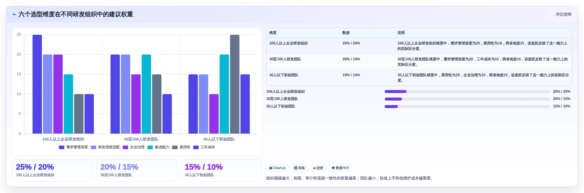Click the 100人以上企业研发组织 progress row label
The image size is (584, 193).
pyautogui.click(x=286, y=92)
